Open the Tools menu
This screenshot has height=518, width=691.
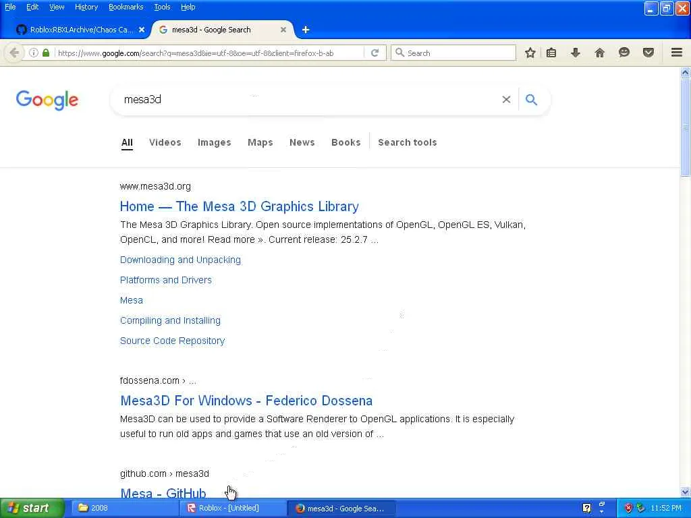[x=162, y=7]
